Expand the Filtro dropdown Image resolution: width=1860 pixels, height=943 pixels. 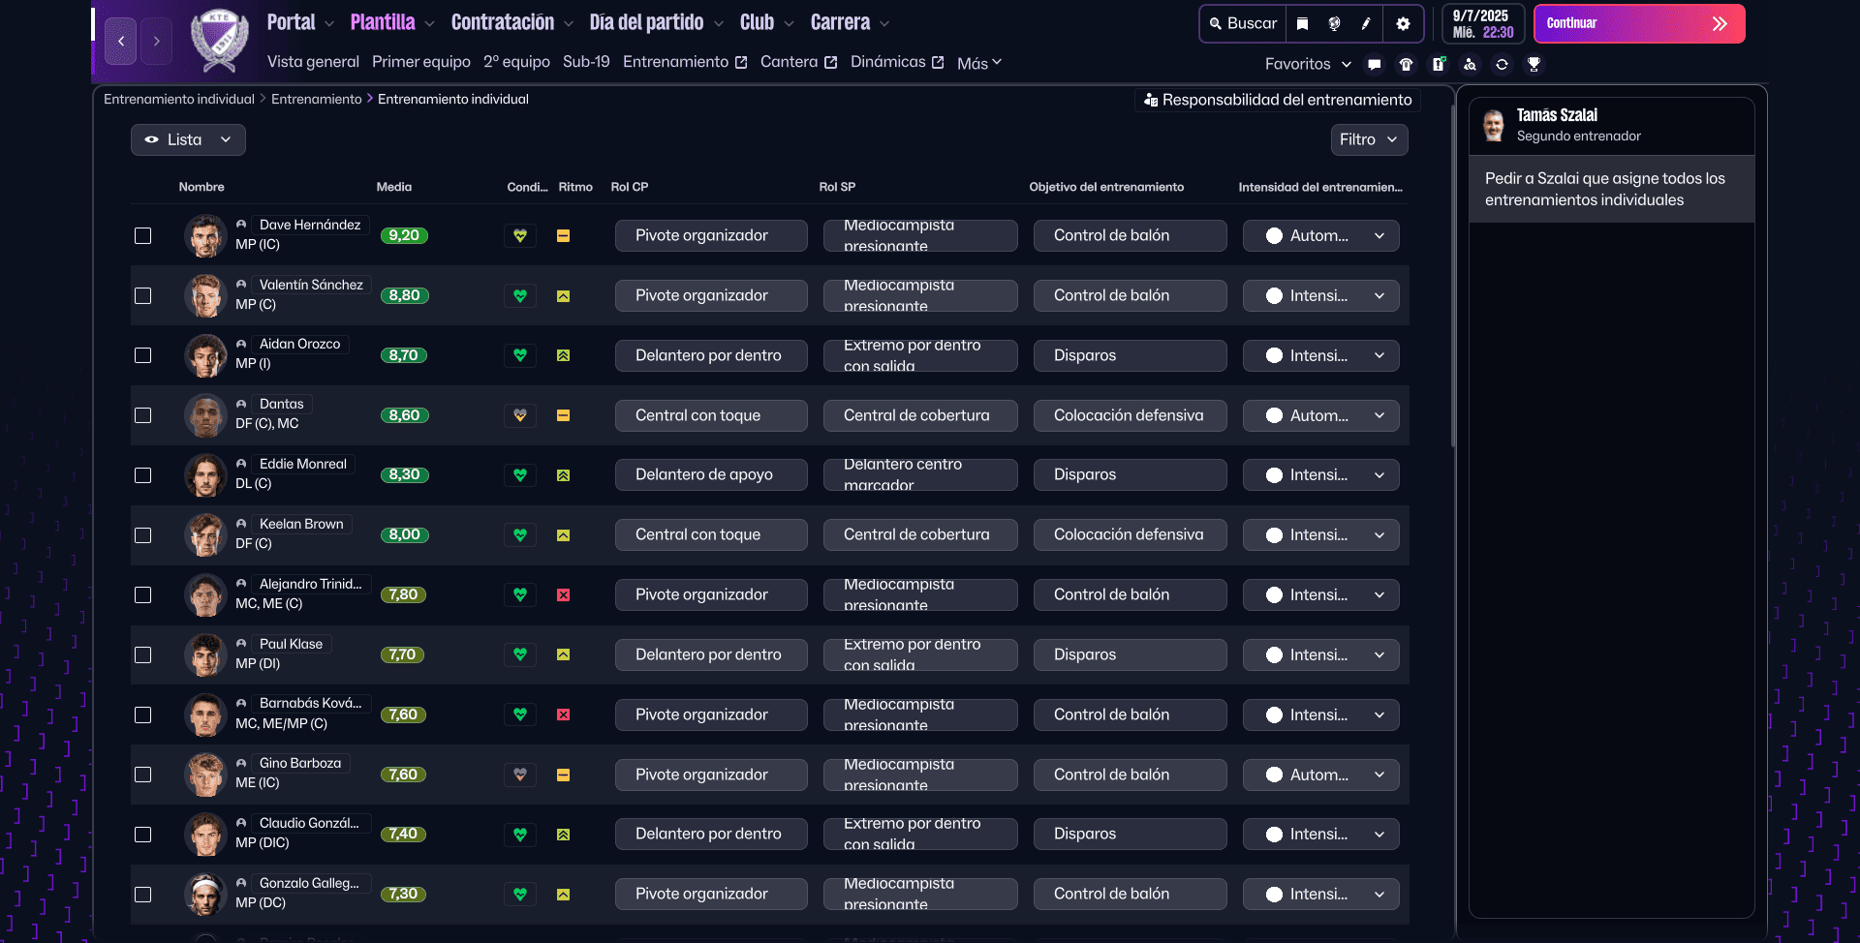1368,140
